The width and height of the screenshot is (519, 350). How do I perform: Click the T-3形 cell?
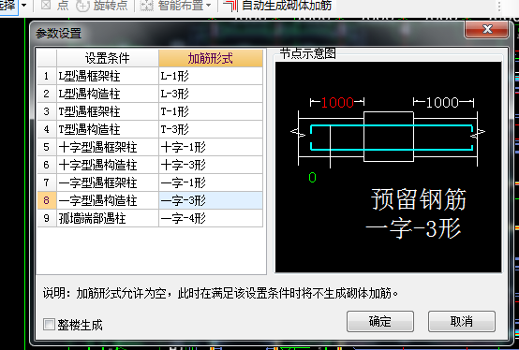pyautogui.click(x=211, y=129)
